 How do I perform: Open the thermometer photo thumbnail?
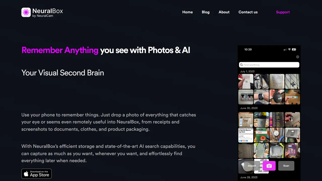pyautogui.click(x=293, y=97)
